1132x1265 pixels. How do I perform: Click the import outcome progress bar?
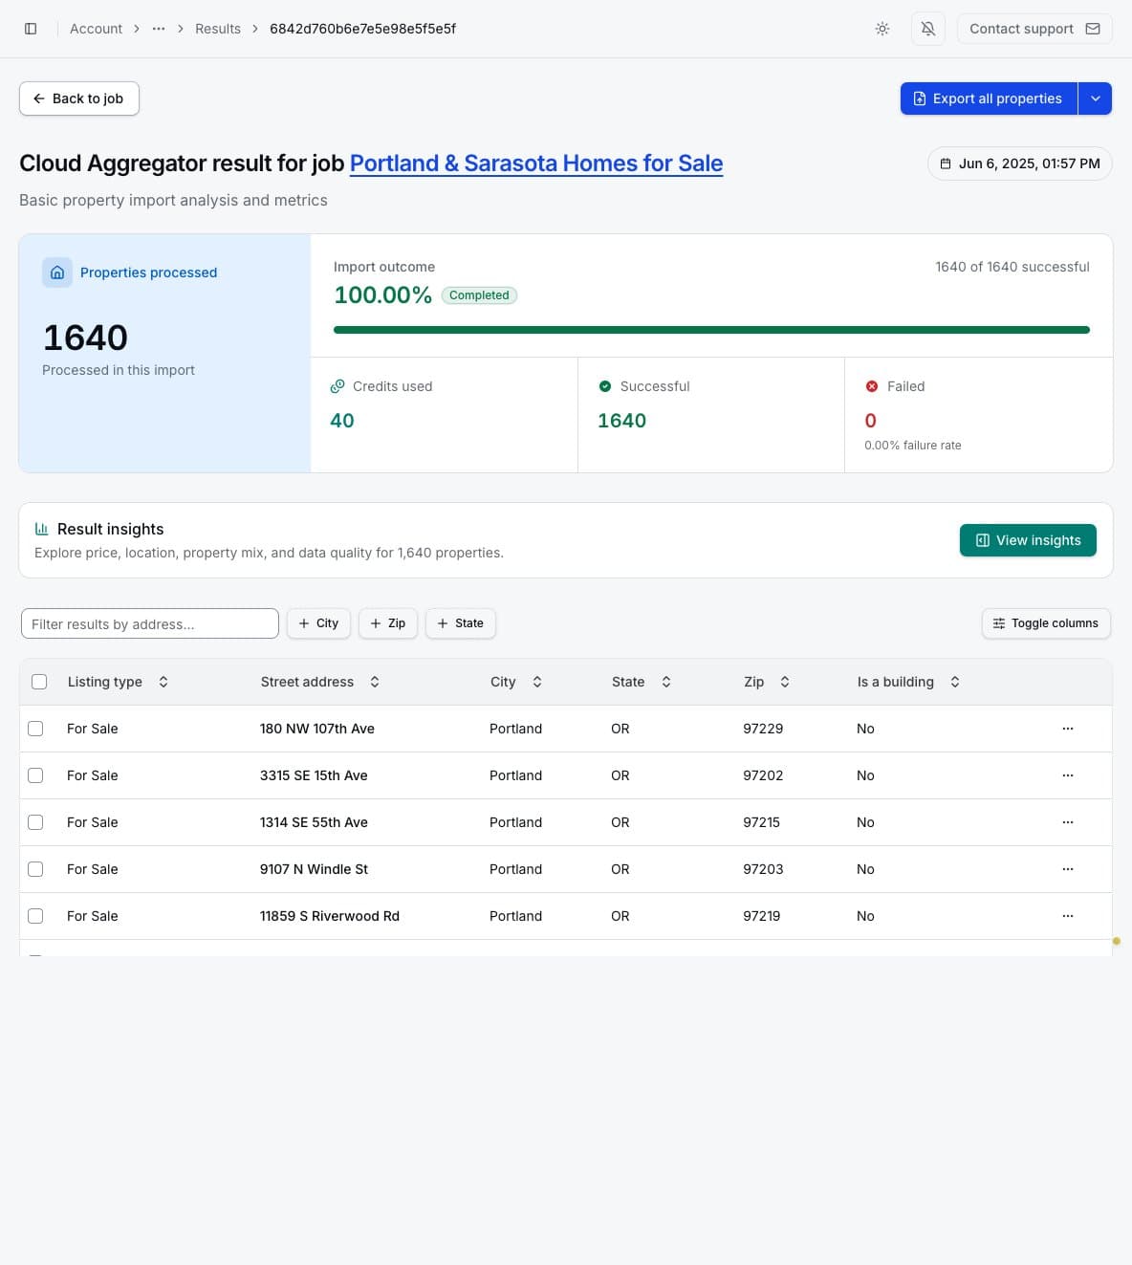click(711, 330)
